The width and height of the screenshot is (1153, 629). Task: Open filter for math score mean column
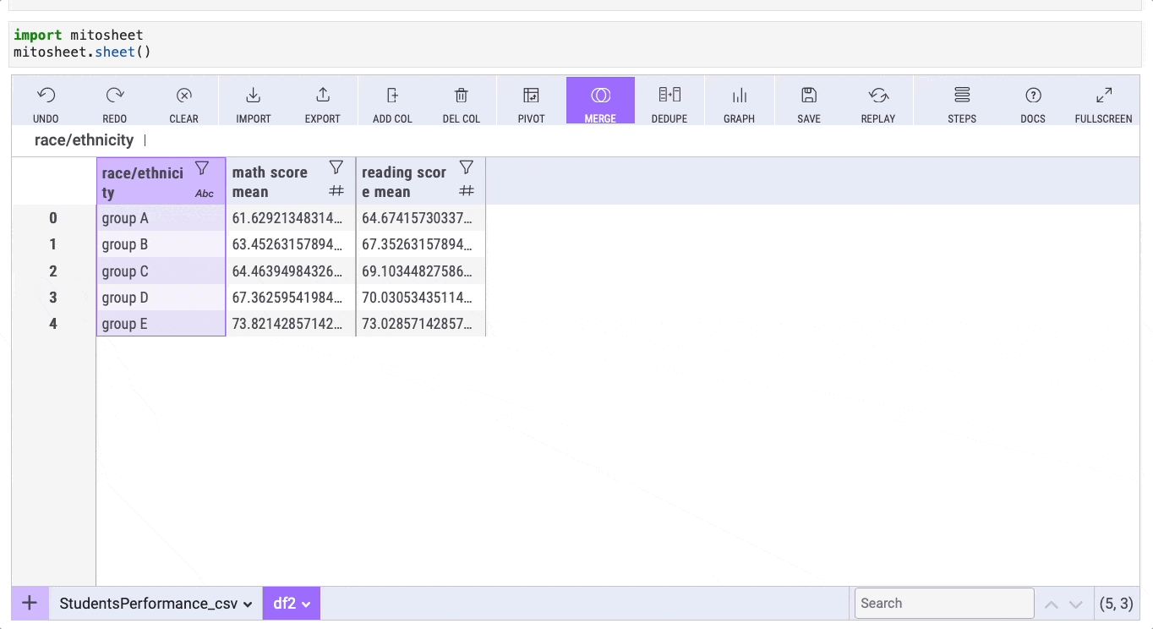[336, 167]
